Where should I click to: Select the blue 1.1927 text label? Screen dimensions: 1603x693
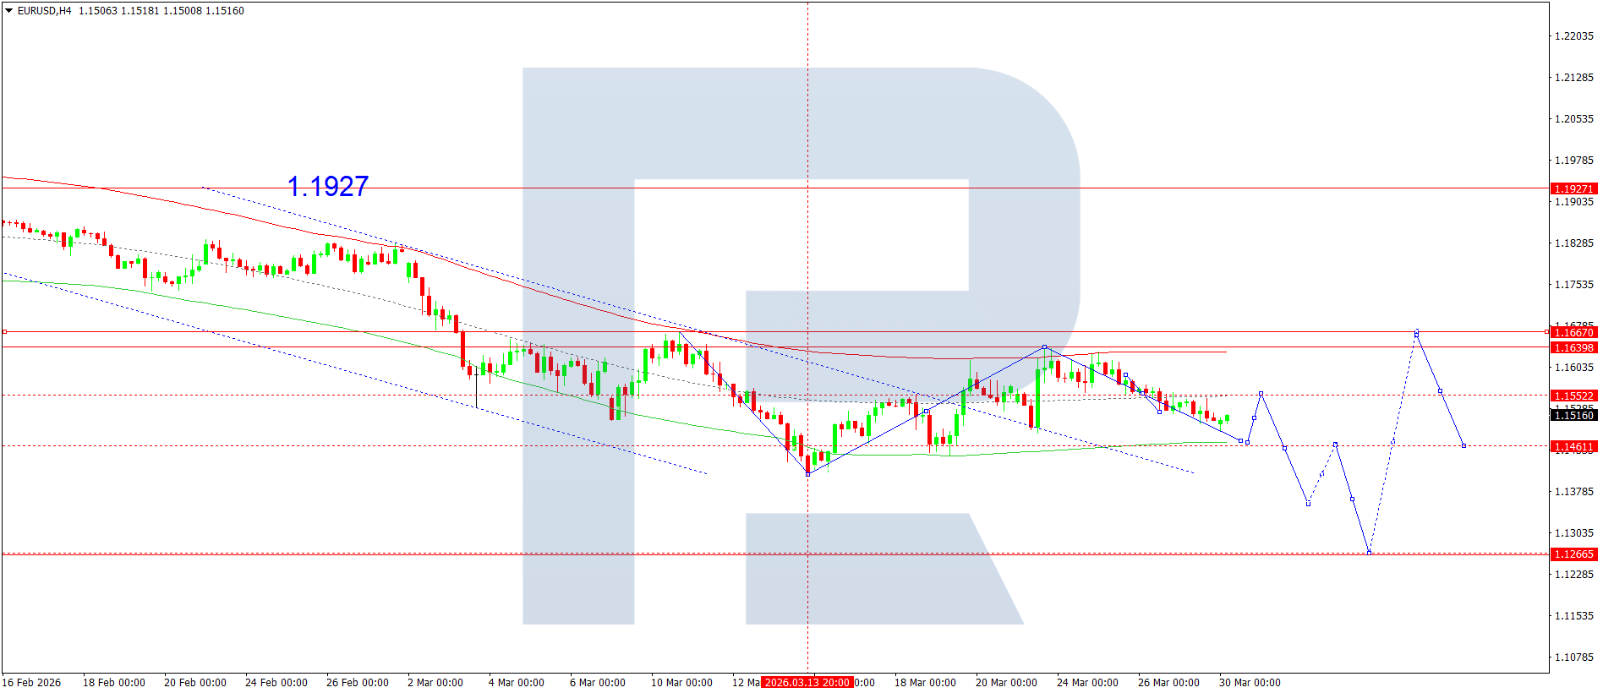327,187
